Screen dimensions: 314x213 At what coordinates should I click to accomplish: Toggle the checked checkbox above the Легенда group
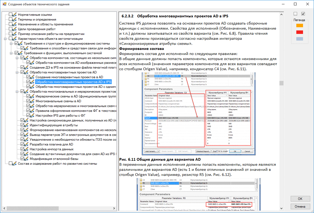(x=303, y=14)
